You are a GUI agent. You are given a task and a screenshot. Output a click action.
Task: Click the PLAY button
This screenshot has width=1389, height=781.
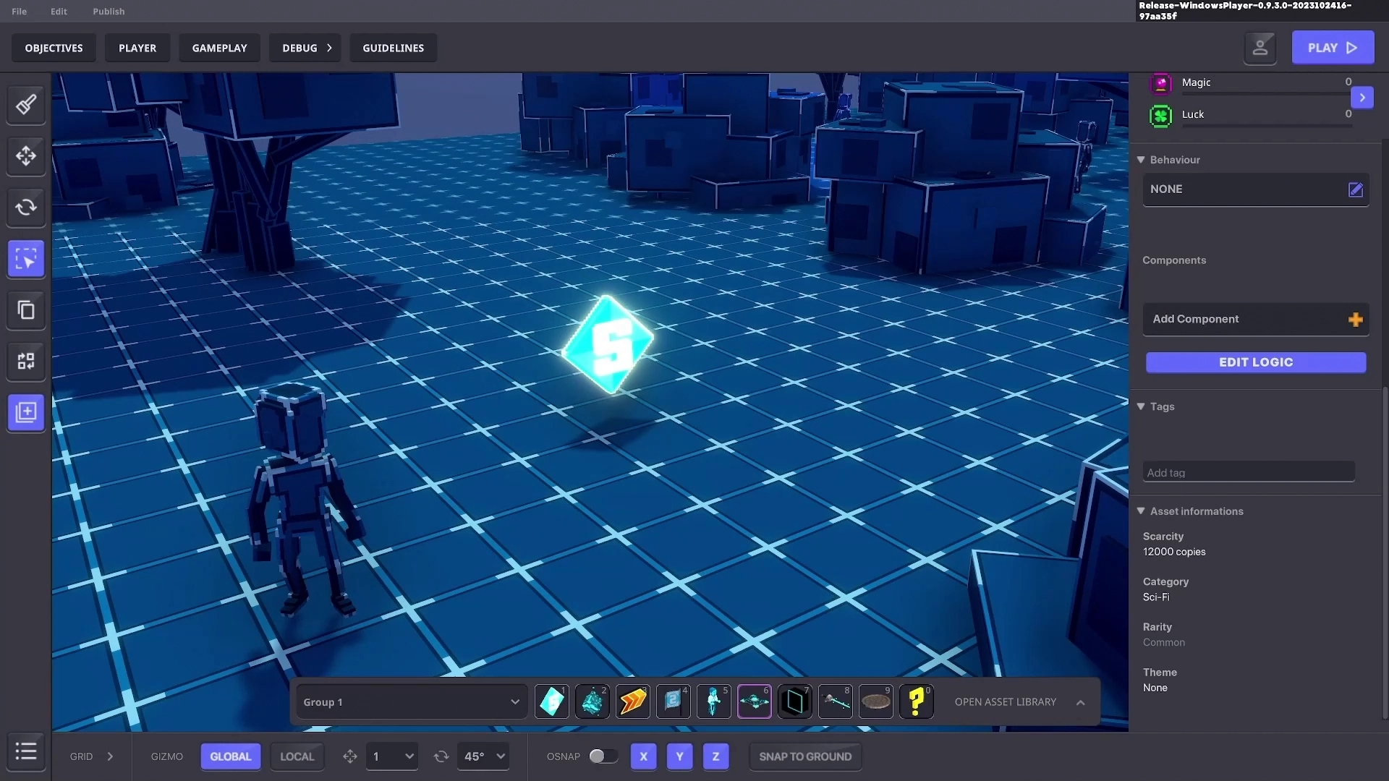coord(1332,48)
